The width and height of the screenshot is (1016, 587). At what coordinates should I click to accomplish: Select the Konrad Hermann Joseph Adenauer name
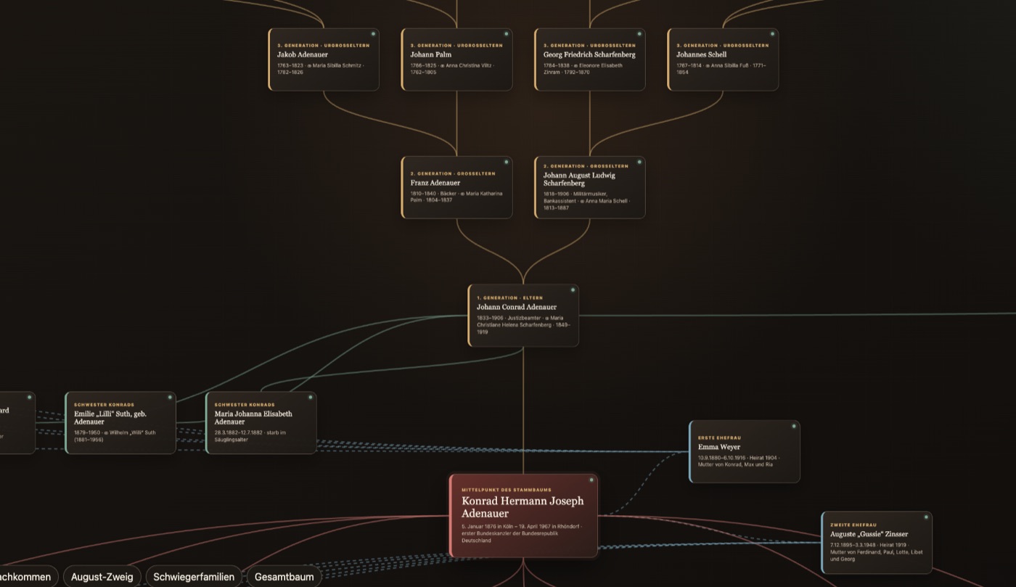point(523,507)
